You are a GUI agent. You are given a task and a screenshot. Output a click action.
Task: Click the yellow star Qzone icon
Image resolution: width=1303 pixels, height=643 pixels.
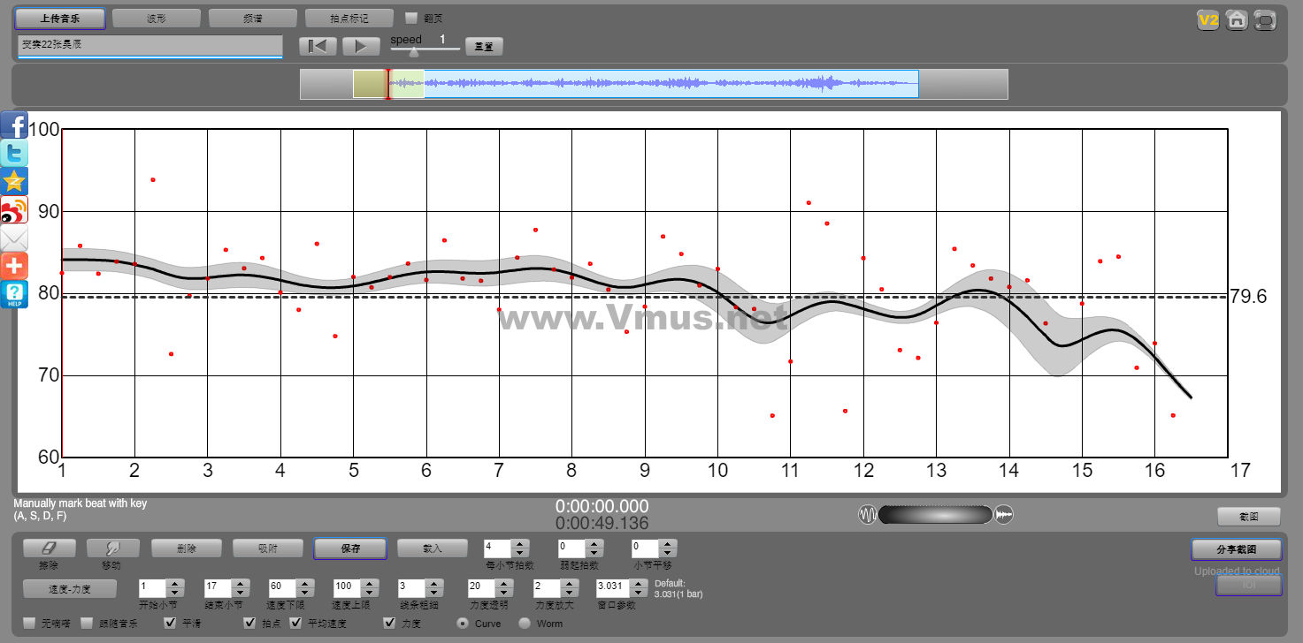14,182
